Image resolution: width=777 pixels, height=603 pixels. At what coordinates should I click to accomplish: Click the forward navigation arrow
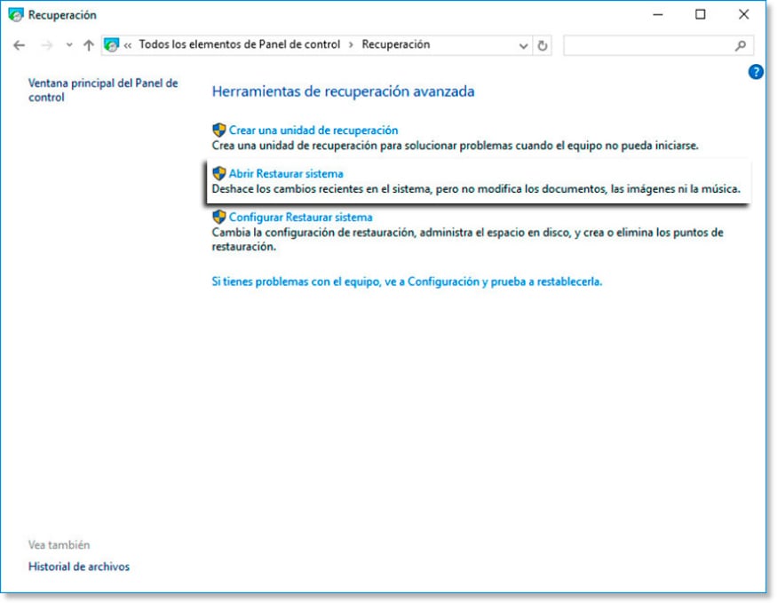pyautogui.click(x=46, y=45)
